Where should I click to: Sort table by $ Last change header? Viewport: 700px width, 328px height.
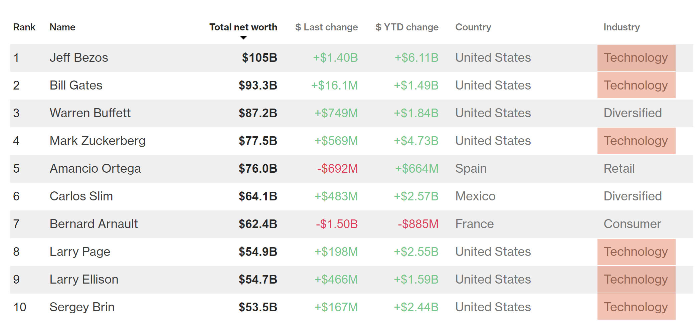tap(326, 27)
